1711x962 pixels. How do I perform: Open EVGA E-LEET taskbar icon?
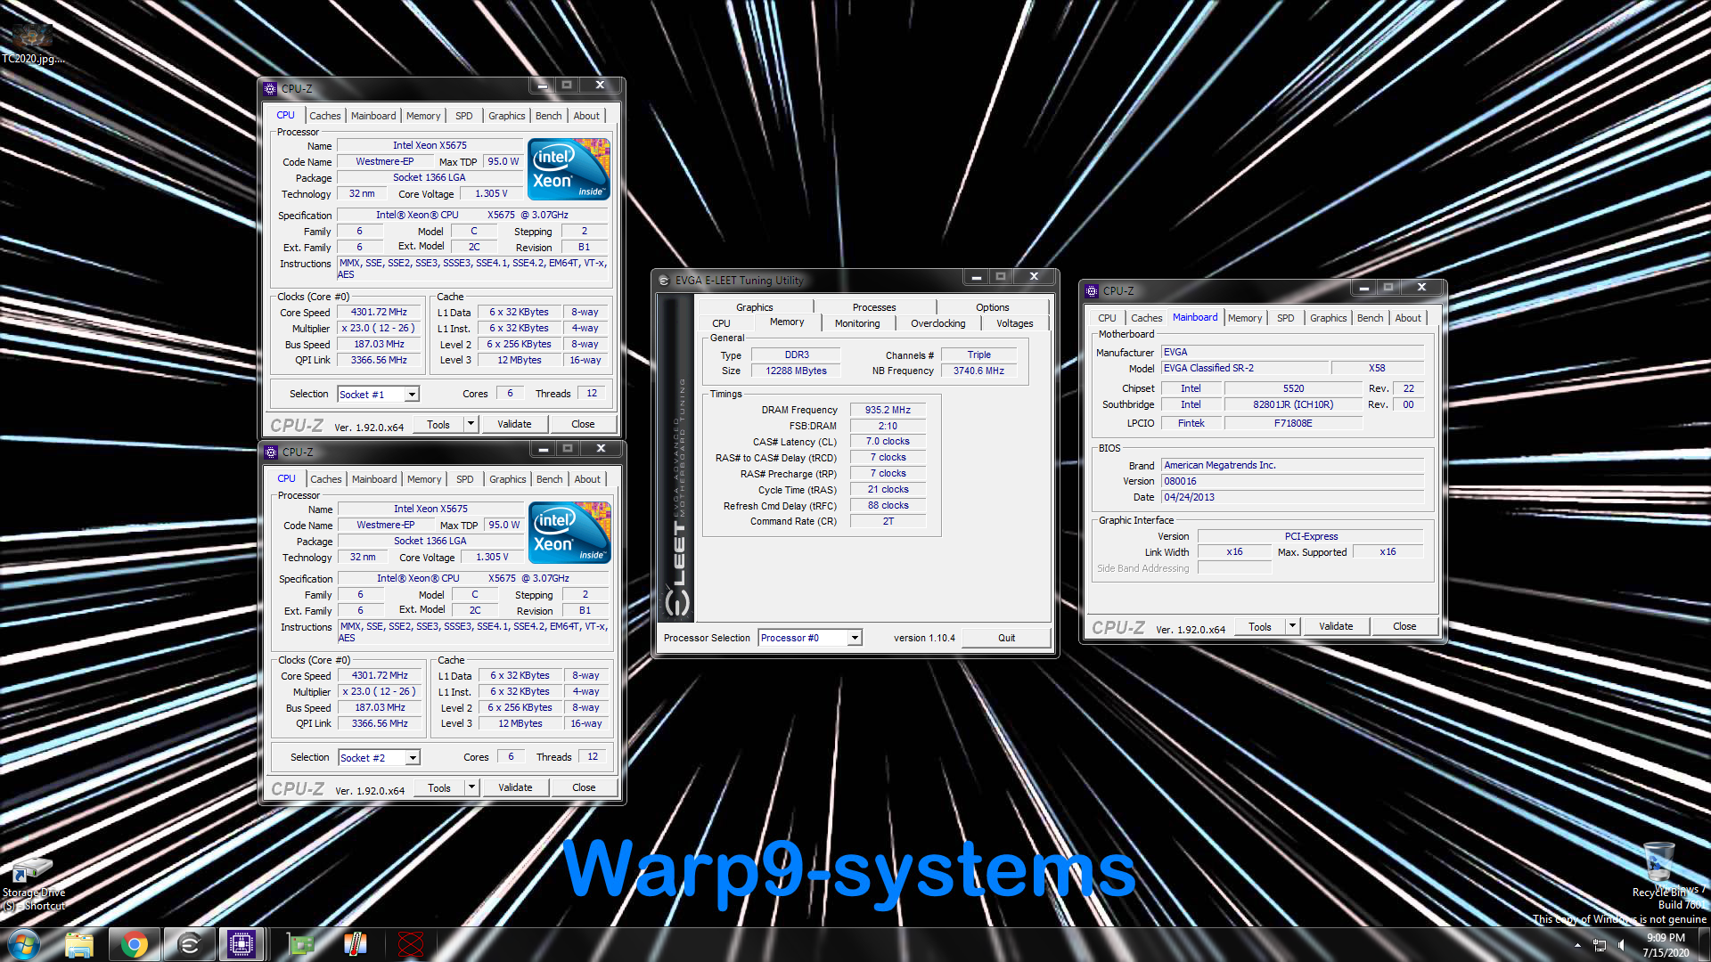point(190,944)
